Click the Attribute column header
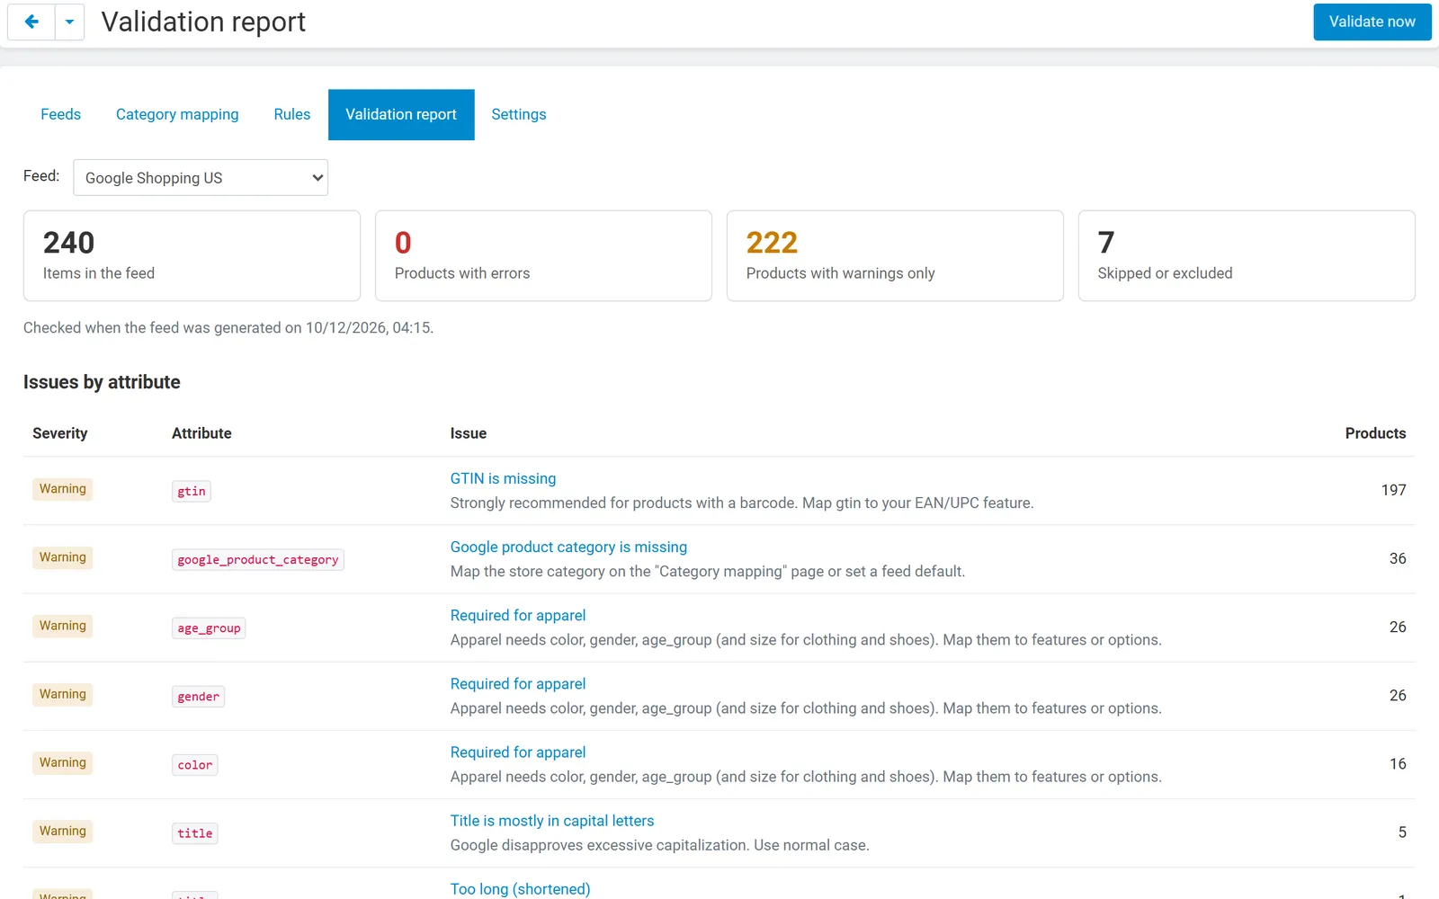 click(x=201, y=433)
